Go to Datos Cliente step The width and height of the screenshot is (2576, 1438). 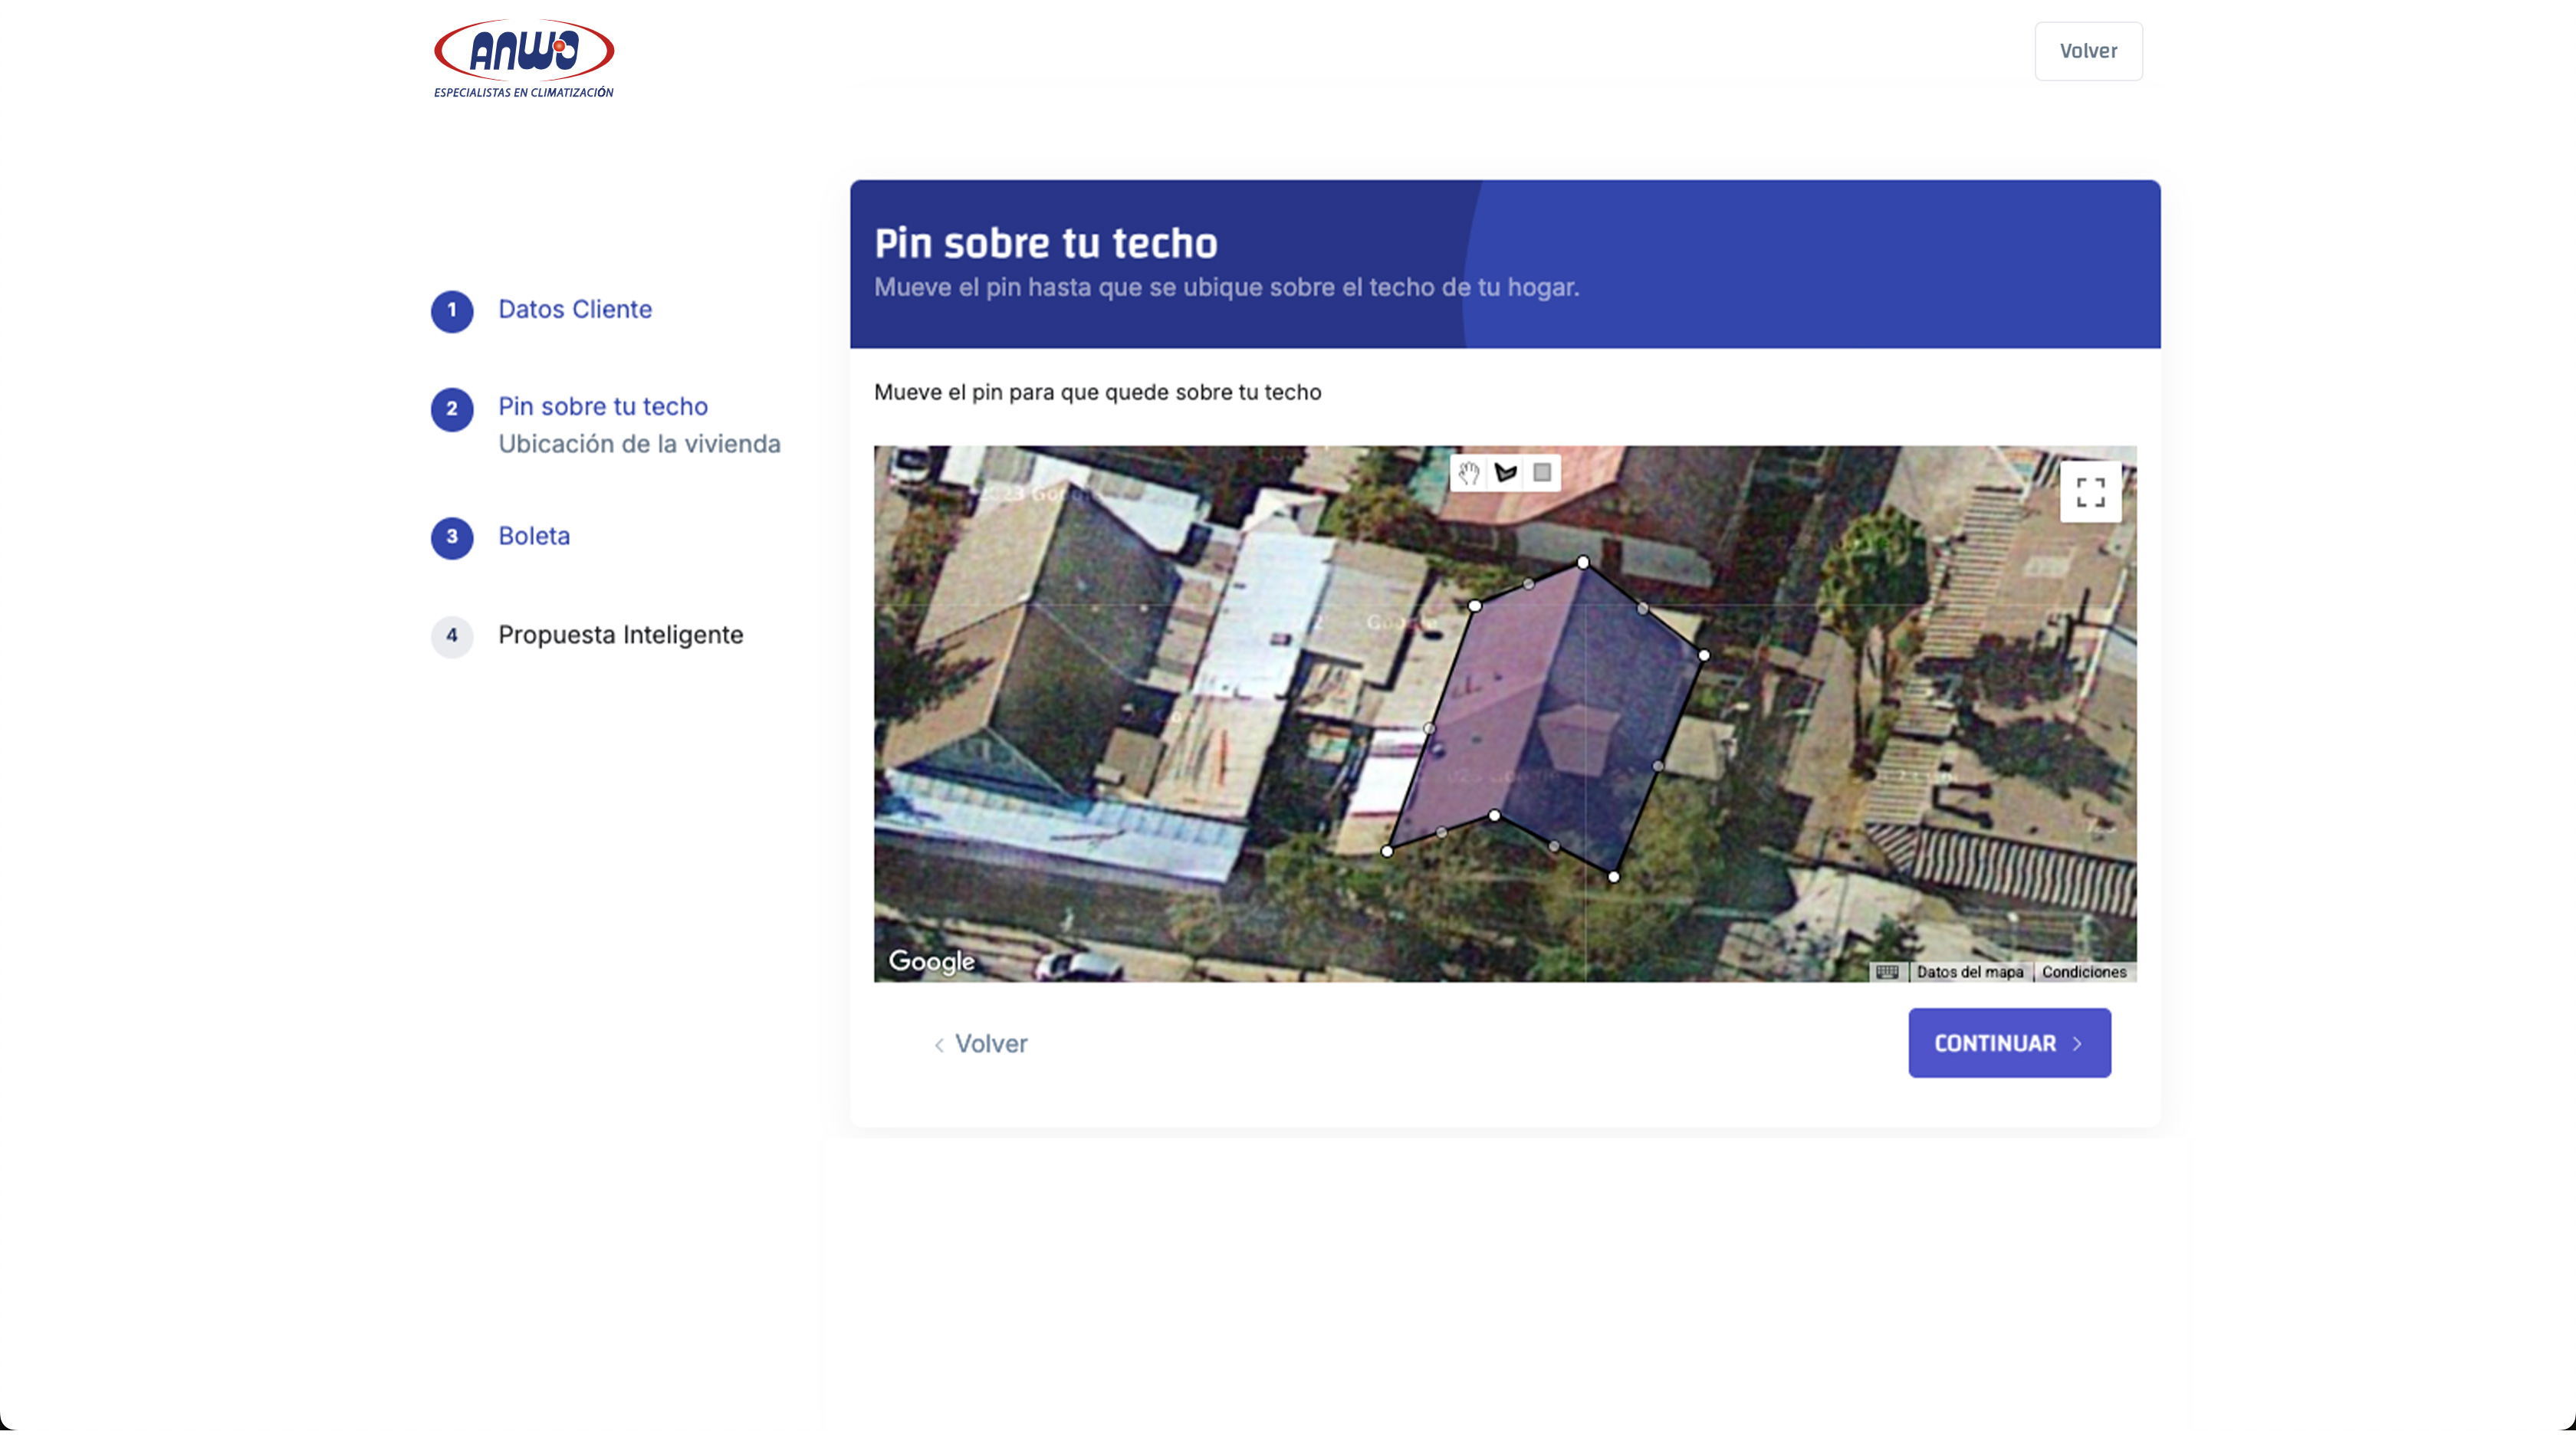pyautogui.click(x=575, y=310)
